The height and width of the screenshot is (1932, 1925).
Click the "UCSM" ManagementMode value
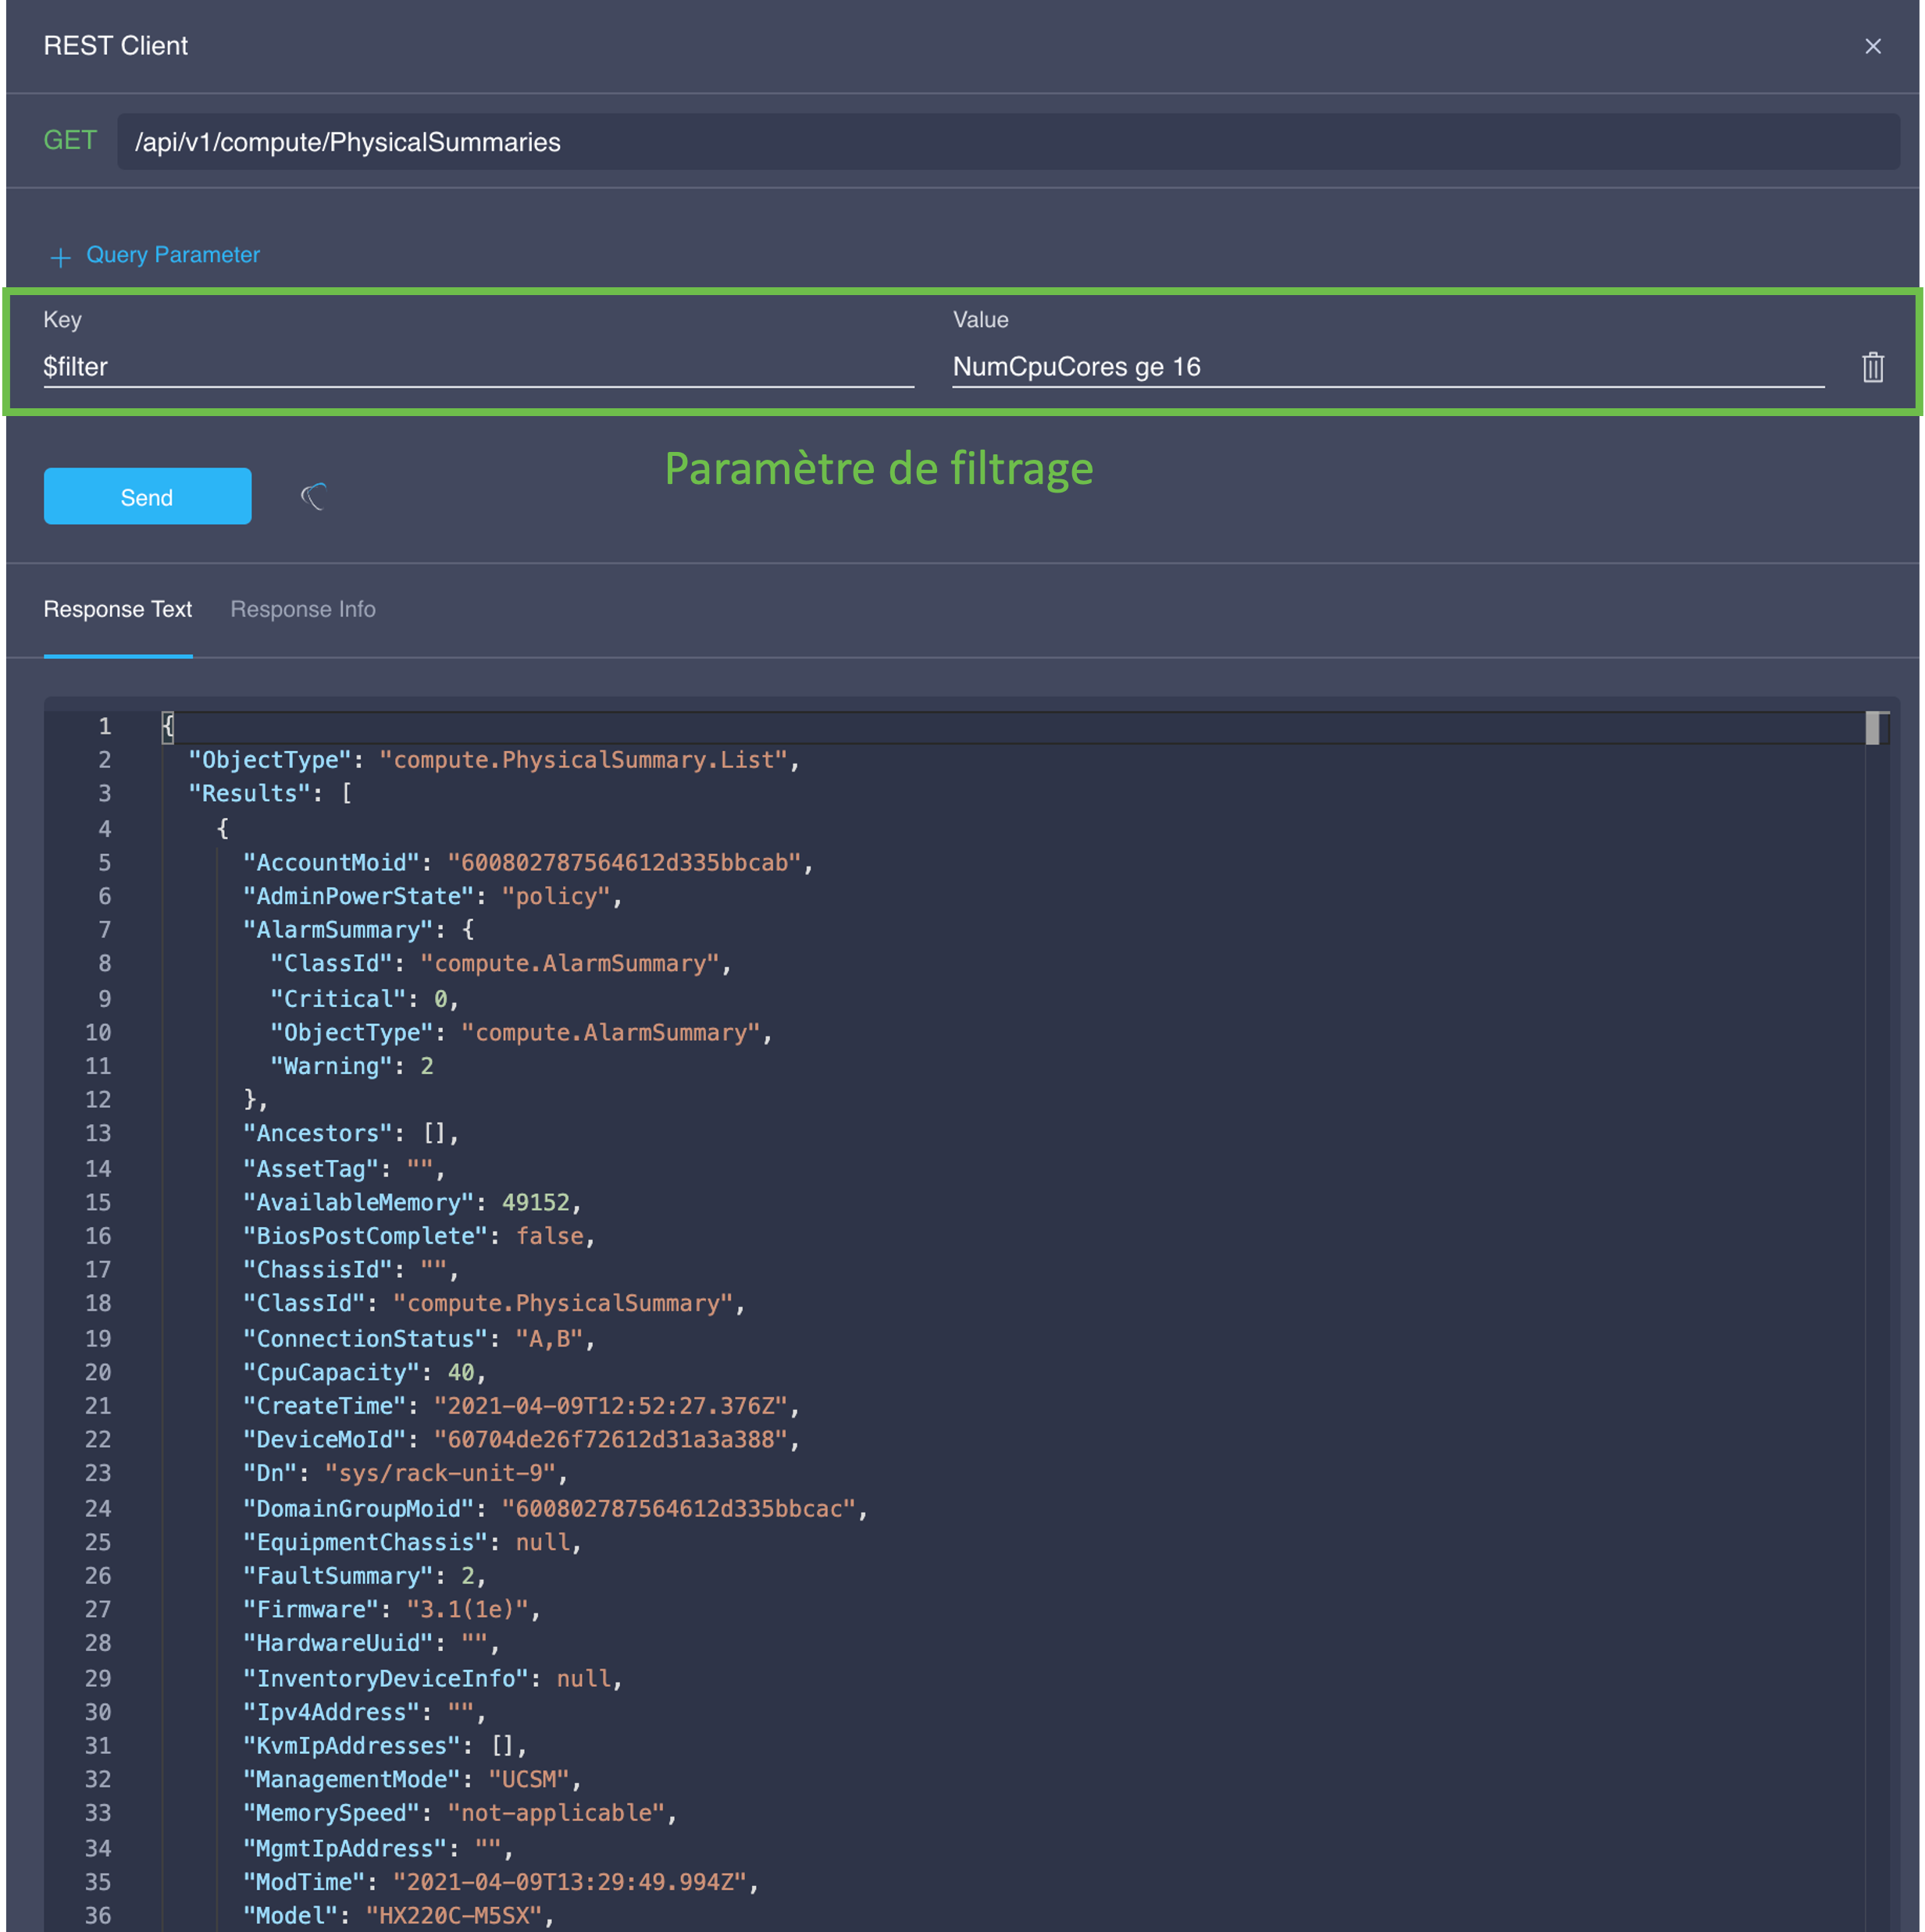(x=528, y=1780)
